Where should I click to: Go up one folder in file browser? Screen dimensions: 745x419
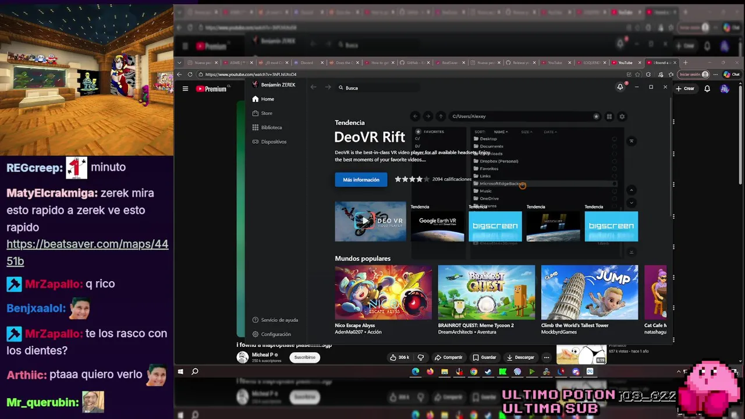pyautogui.click(x=441, y=116)
